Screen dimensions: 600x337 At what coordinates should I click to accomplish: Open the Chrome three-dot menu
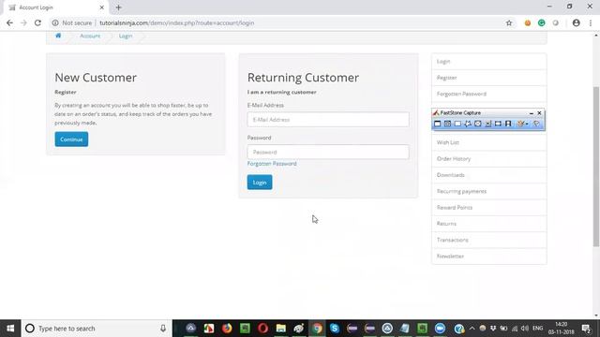[591, 22]
